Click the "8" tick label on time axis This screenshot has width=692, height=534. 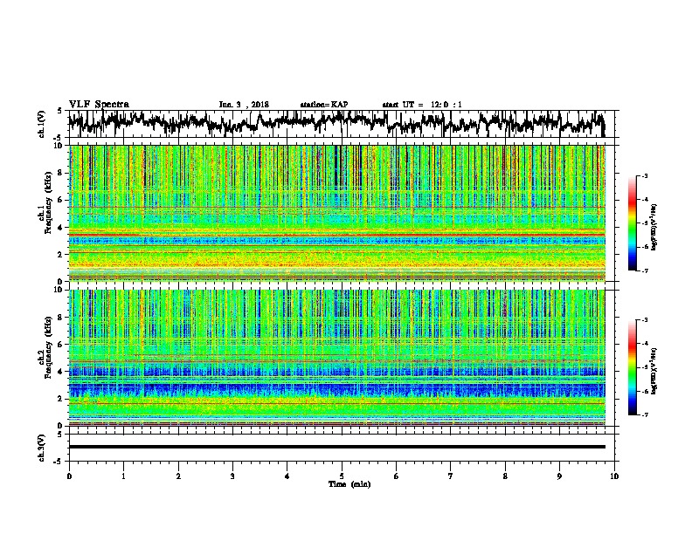pos(505,476)
